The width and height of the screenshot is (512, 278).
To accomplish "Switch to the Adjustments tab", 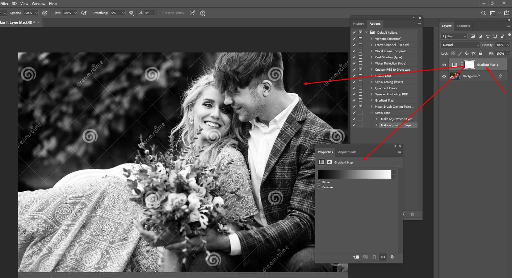I will pos(347,152).
